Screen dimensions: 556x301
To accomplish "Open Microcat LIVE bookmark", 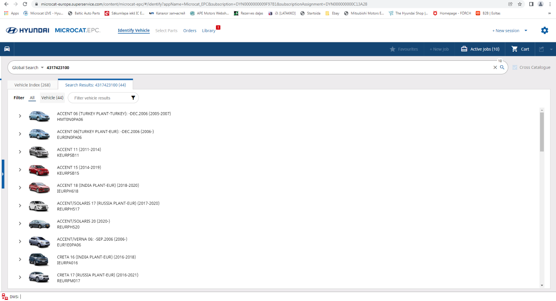I will (43, 13).
